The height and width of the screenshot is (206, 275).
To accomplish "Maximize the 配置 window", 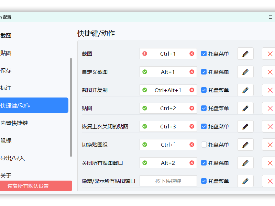I will pyautogui.click(x=271, y=17).
